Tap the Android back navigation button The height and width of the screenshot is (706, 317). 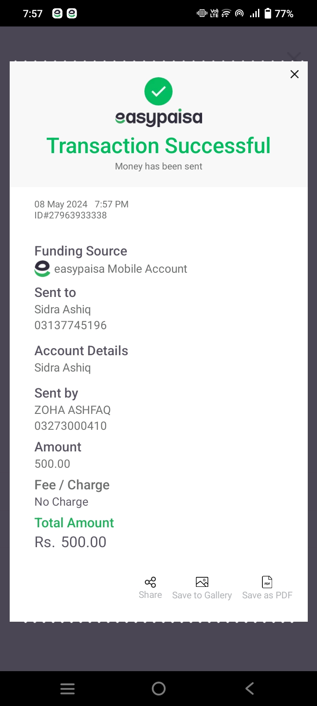250,688
